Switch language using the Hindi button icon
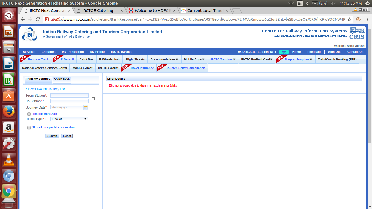 (284, 52)
